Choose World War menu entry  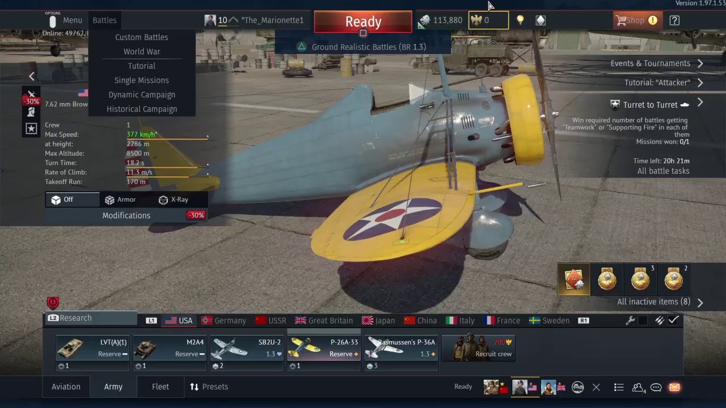point(142,52)
